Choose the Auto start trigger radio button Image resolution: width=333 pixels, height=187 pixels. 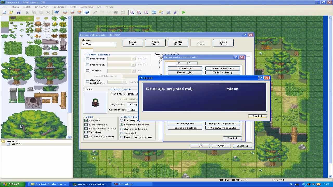[121, 133]
